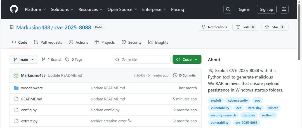
Task: Click the README.md file icon
Action: [16, 99]
